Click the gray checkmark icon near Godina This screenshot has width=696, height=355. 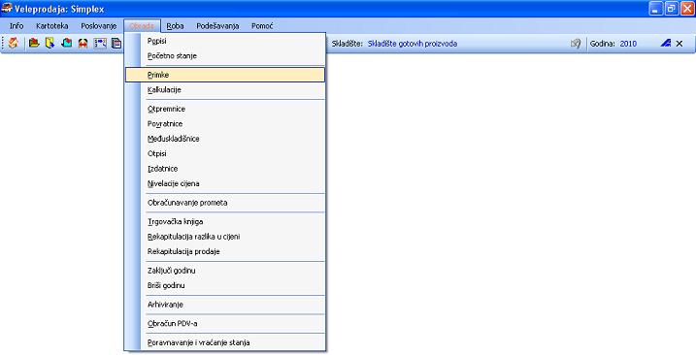(576, 44)
